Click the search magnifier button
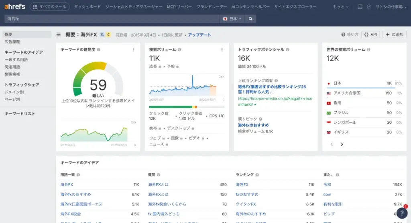The height and width of the screenshot is (223, 411). [250, 19]
